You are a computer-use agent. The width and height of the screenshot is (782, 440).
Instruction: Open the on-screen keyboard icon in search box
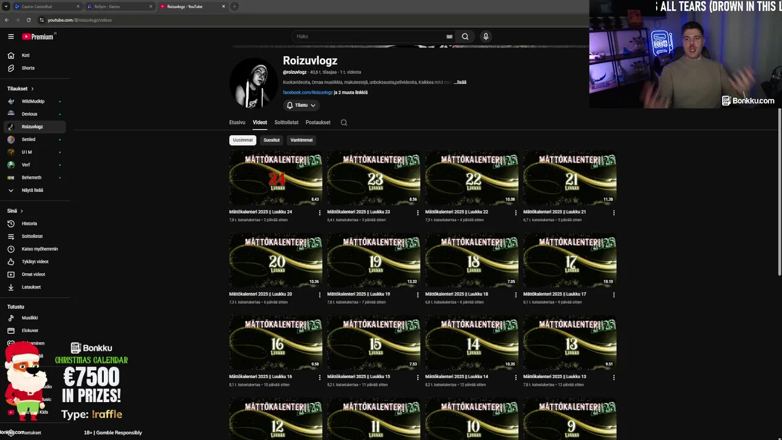pos(449,37)
